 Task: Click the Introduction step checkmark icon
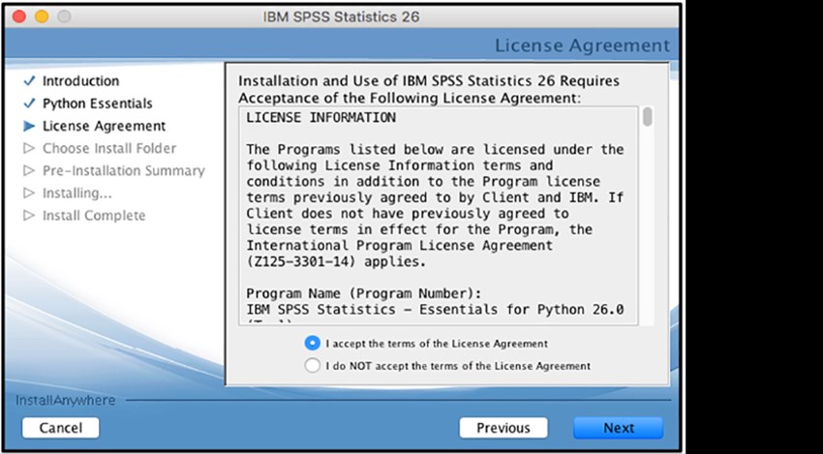[29, 80]
